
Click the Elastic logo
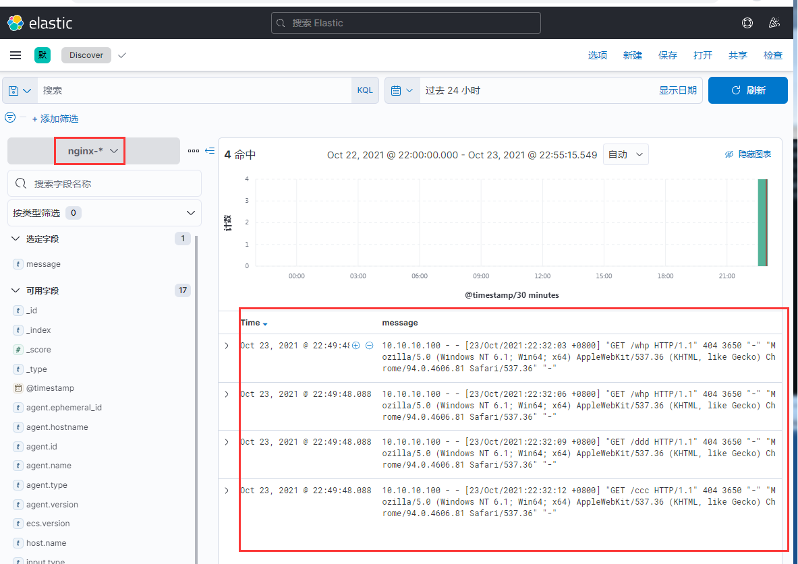pos(40,23)
